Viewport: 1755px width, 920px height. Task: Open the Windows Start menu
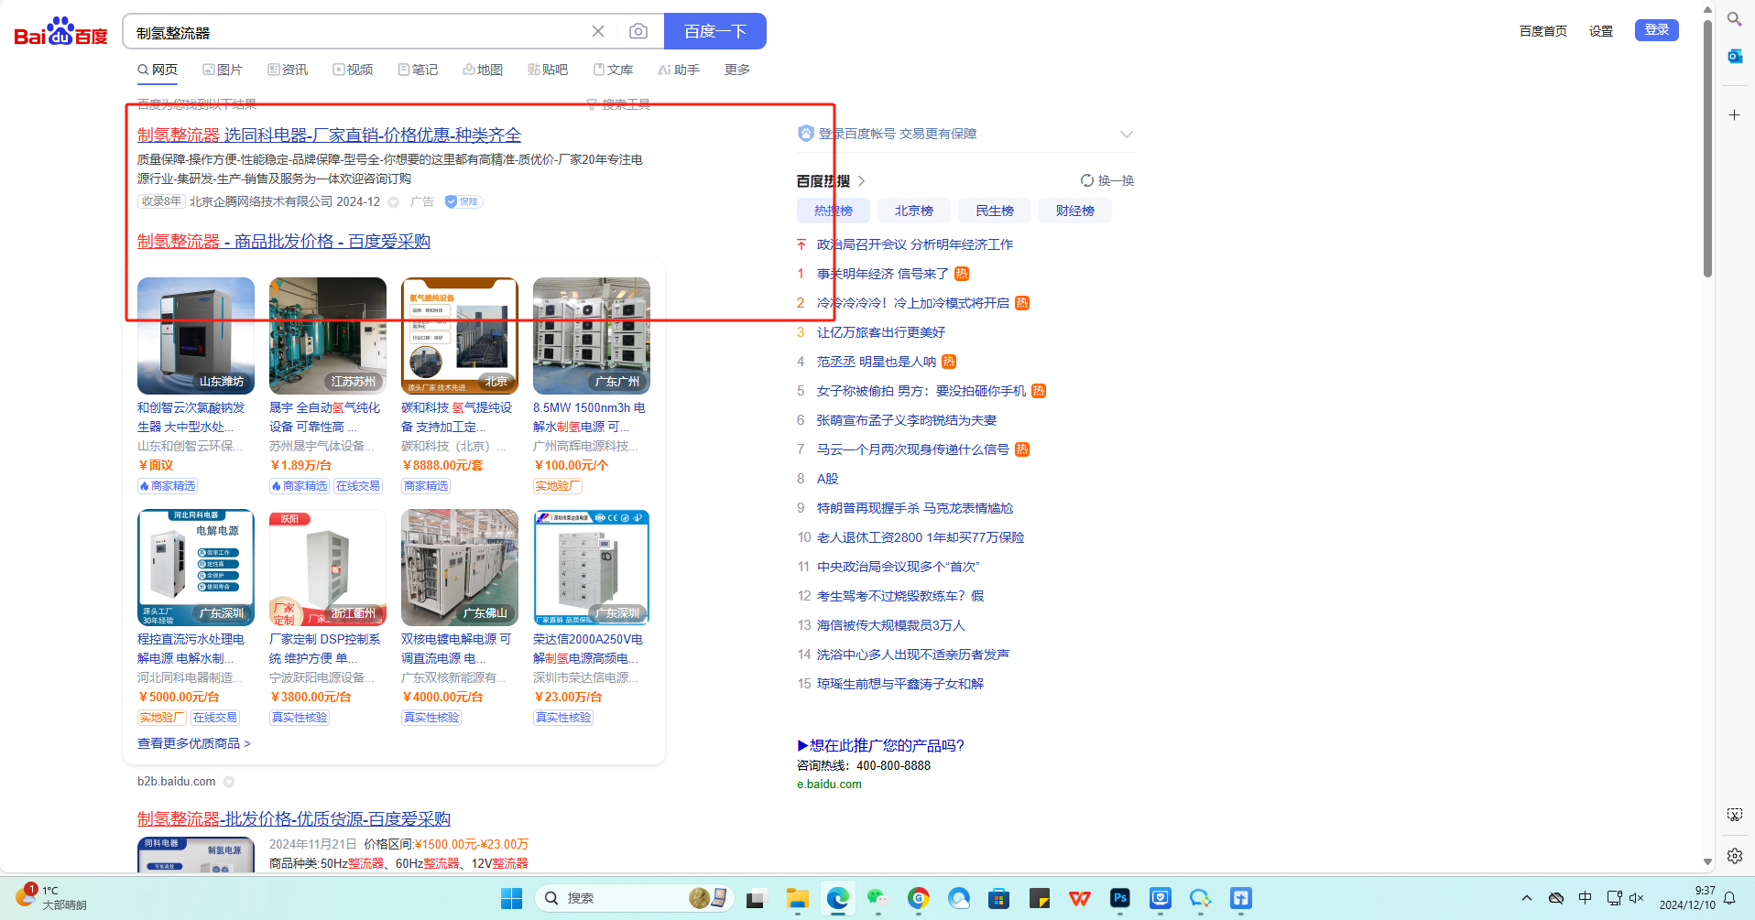[512, 898]
